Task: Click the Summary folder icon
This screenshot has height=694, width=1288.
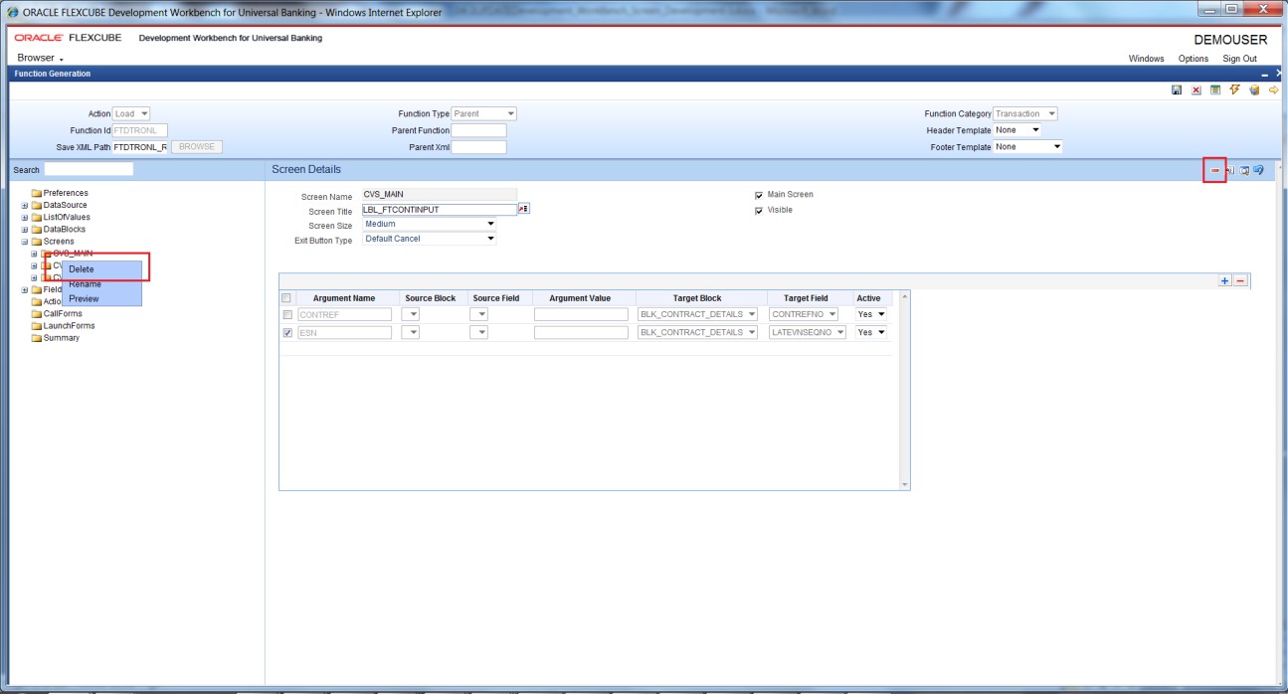Action: pos(37,338)
